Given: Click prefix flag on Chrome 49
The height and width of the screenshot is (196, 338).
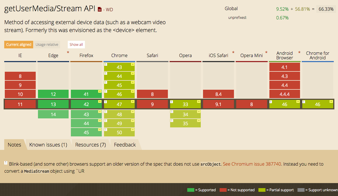Looking at the screenshot, I should [x=133, y=121].
